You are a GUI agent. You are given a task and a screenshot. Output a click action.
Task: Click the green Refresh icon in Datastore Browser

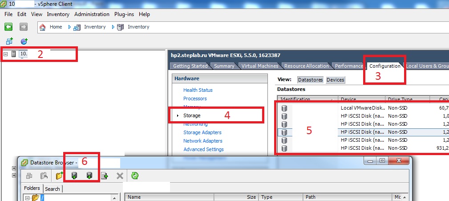134,176
